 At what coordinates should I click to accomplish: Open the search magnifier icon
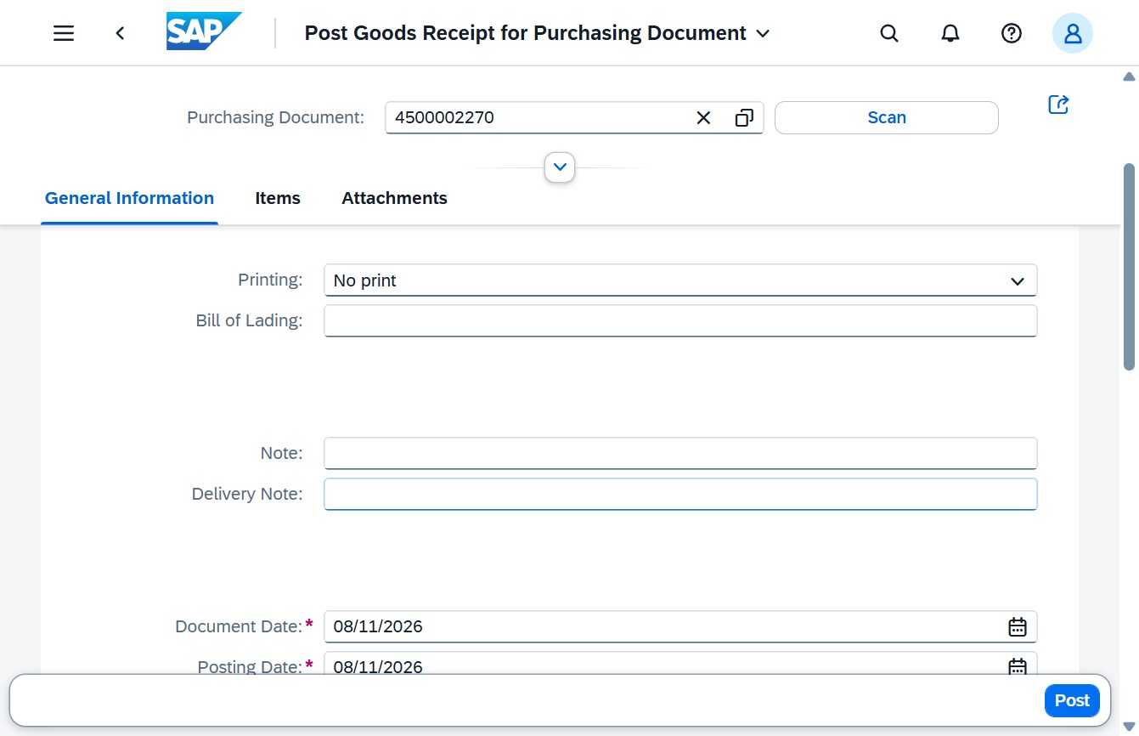pyautogui.click(x=889, y=33)
